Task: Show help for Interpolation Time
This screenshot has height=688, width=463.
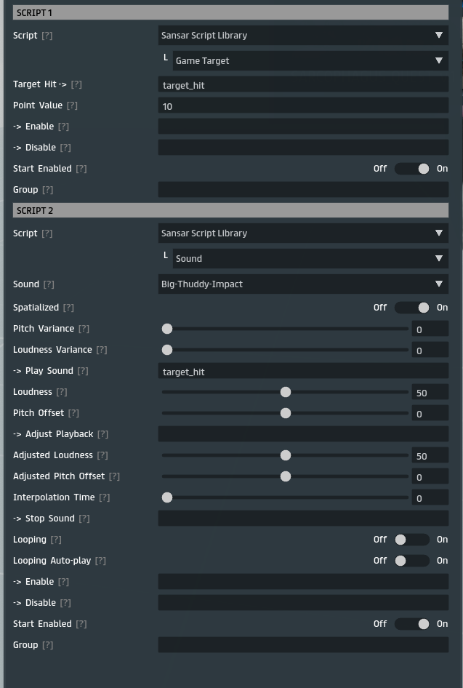Action: (105, 497)
